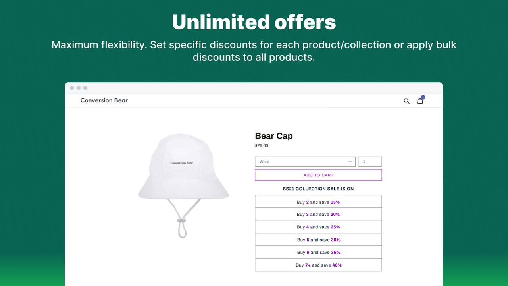Image resolution: width=508 pixels, height=286 pixels.
Task: Click the ADD TO CART button
Action: pyautogui.click(x=318, y=175)
